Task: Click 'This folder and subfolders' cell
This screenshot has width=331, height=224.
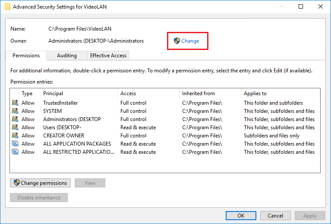Action: 273,103
